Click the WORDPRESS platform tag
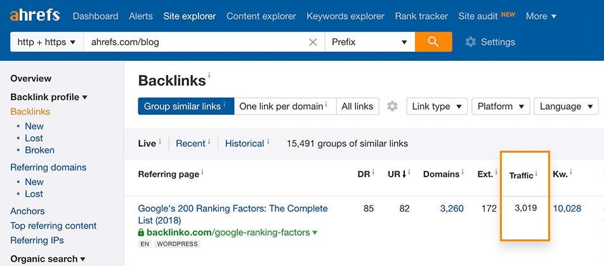Viewport: 604px width, 266px height. click(x=178, y=244)
